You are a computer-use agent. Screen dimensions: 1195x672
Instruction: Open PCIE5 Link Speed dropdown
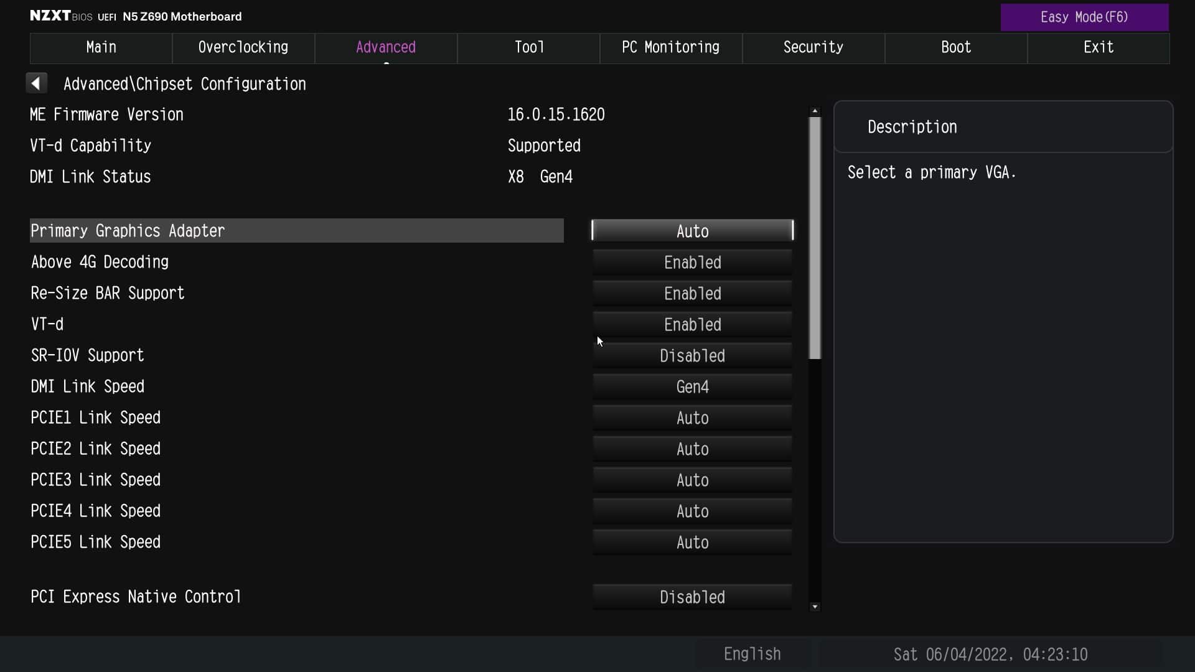(692, 542)
